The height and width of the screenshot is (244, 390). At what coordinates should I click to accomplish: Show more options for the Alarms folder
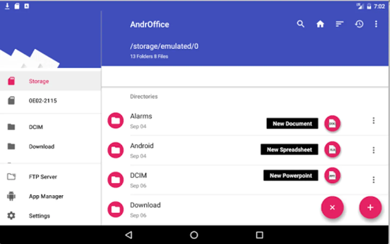coord(373,120)
